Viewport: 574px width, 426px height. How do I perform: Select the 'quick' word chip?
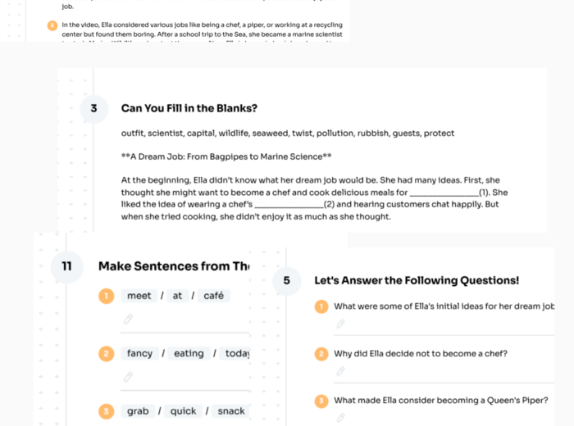[x=184, y=411]
